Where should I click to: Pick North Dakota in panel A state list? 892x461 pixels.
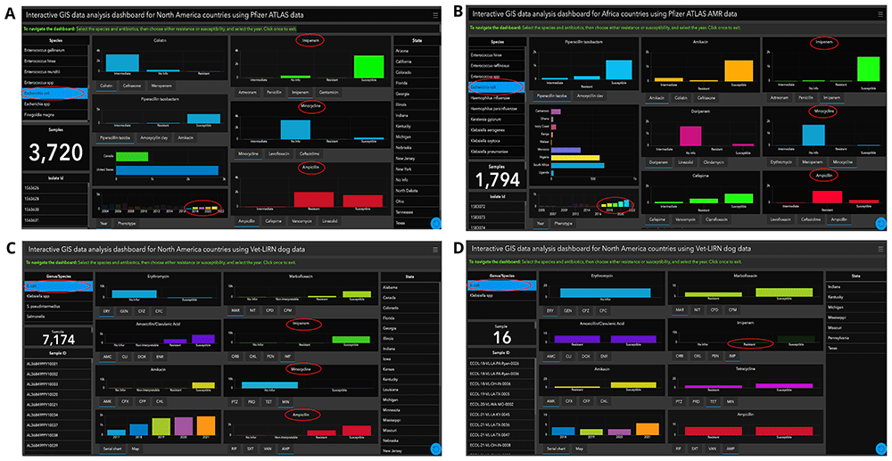(x=417, y=190)
